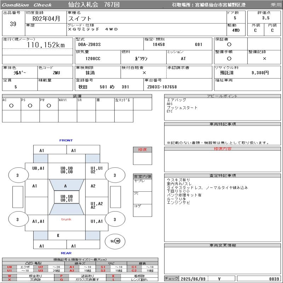Click the U1,A2 A2 door panel mark
This screenshot has height=283, width=283.
coord(97,206)
